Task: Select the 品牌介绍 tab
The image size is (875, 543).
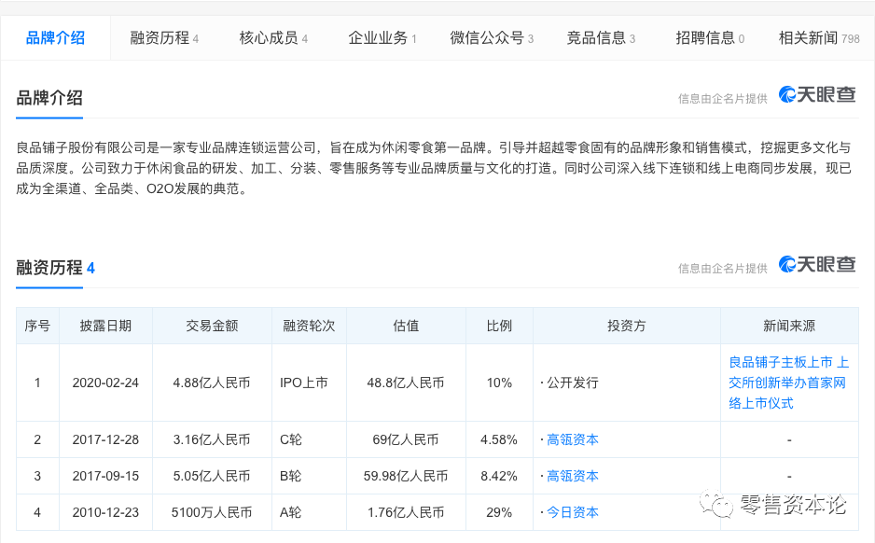Action: 57,39
